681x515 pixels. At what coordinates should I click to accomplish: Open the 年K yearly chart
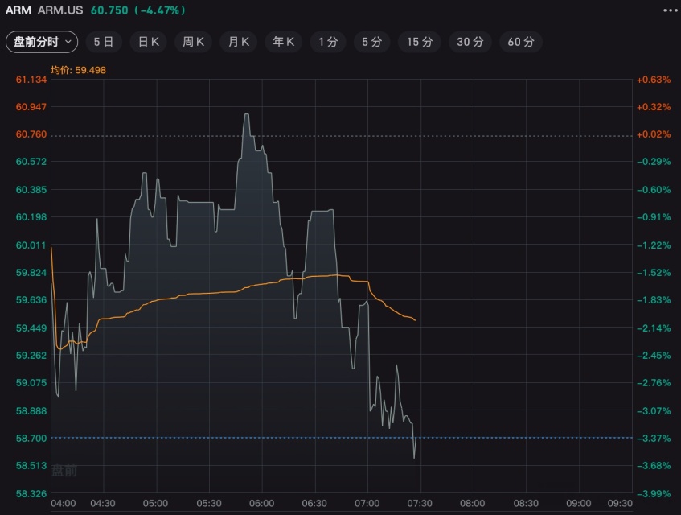click(284, 42)
